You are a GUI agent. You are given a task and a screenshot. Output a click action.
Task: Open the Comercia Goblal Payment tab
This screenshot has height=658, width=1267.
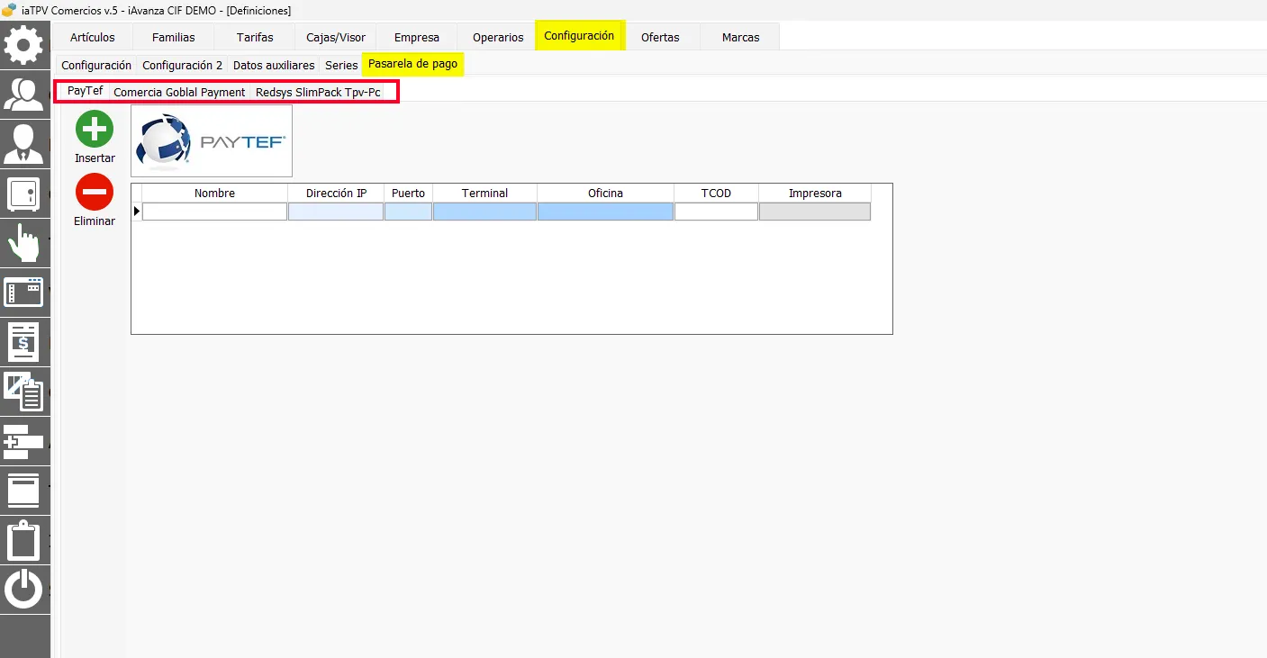coord(180,92)
